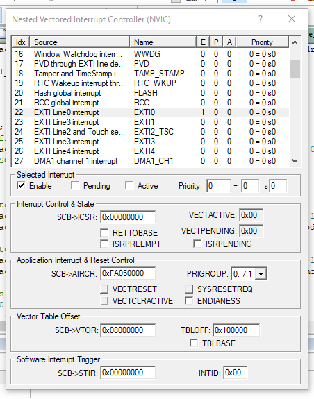Toggle the VECTCLRACTIVE checkbox
Screen dimensions: 314x399
(x=104, y=300)
